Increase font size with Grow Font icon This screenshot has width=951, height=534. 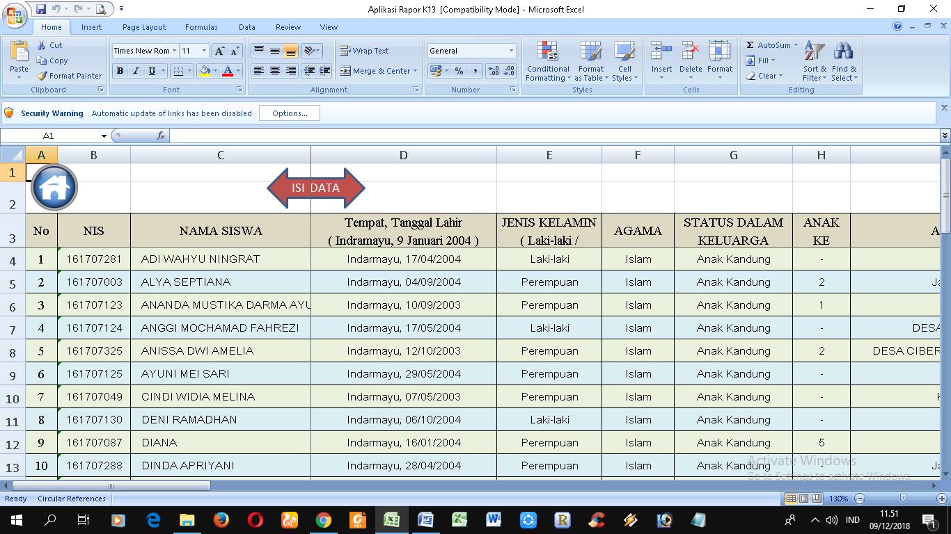point(219,51)
